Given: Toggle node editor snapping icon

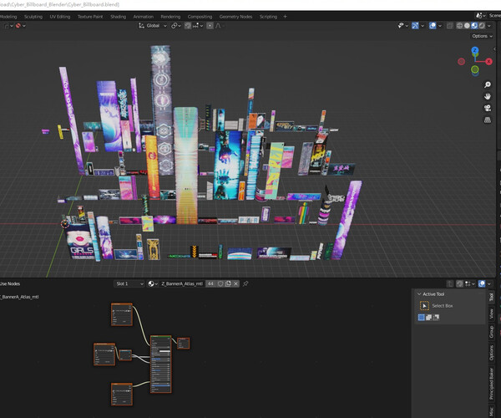Looking at the screenshot, I should coord(460,283).
